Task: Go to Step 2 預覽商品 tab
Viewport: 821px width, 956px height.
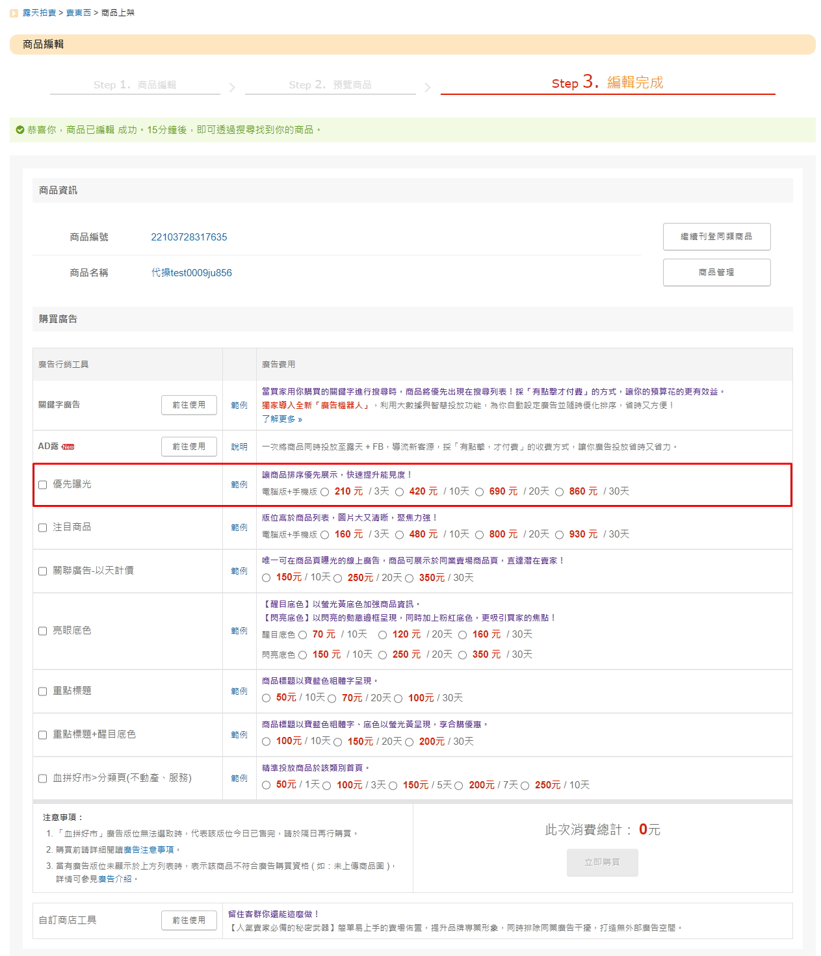Action: click(330, 85)
